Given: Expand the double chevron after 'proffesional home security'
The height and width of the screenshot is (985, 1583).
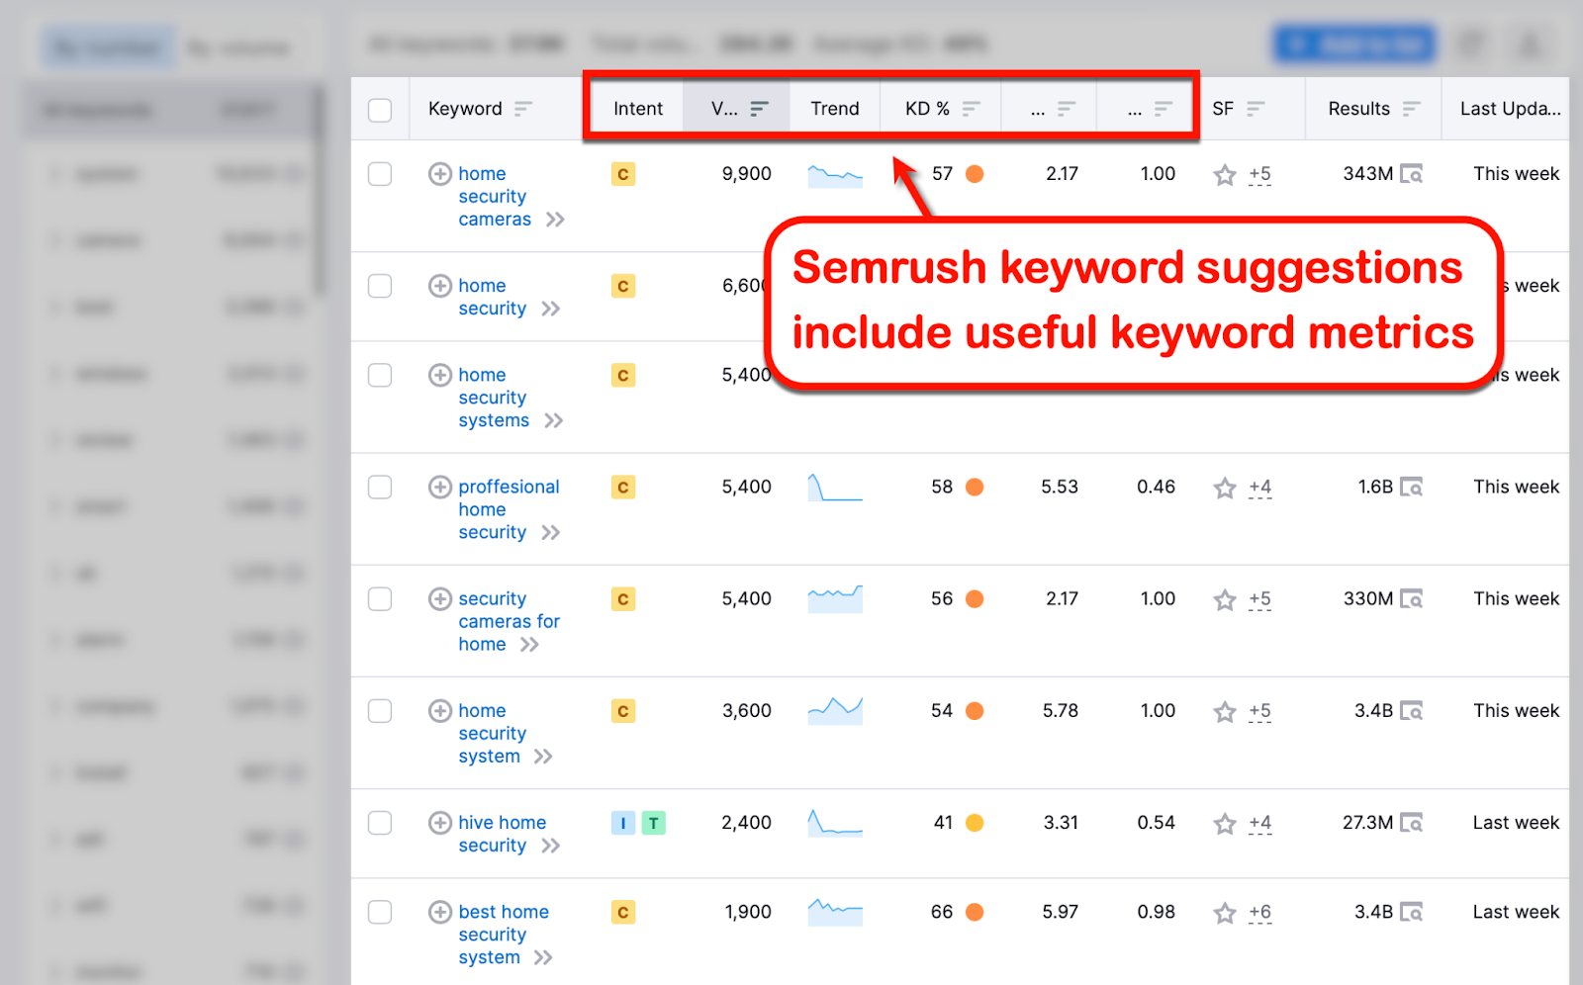Looking at the screenshot, I should pyautogui.click(x=551, y=532).
